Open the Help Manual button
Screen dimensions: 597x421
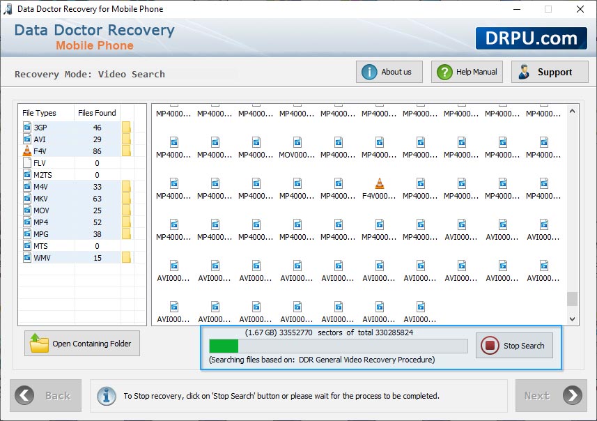pyautogui.click(x=467, y=72)
